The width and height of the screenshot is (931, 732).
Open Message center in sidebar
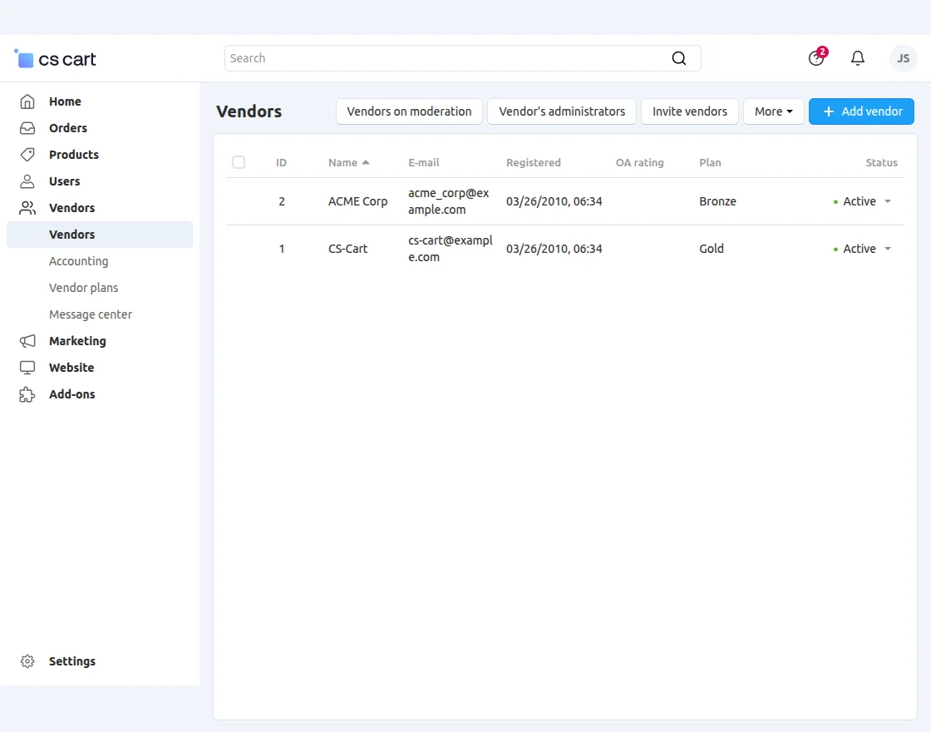click(x=91, y=314)
